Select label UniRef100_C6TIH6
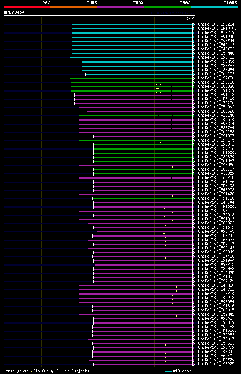The width and height of the screenshot is (241, 374). coord(216,182)
